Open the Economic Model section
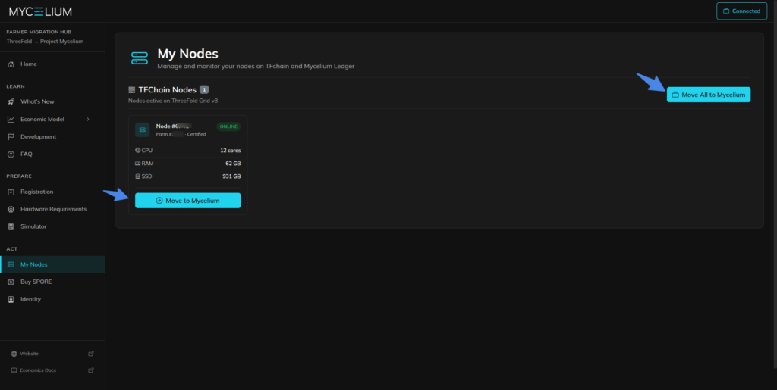 (x=42, y=119)
